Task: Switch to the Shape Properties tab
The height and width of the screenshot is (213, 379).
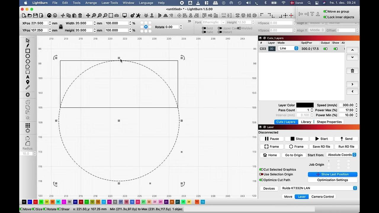Action: (329, 122)
